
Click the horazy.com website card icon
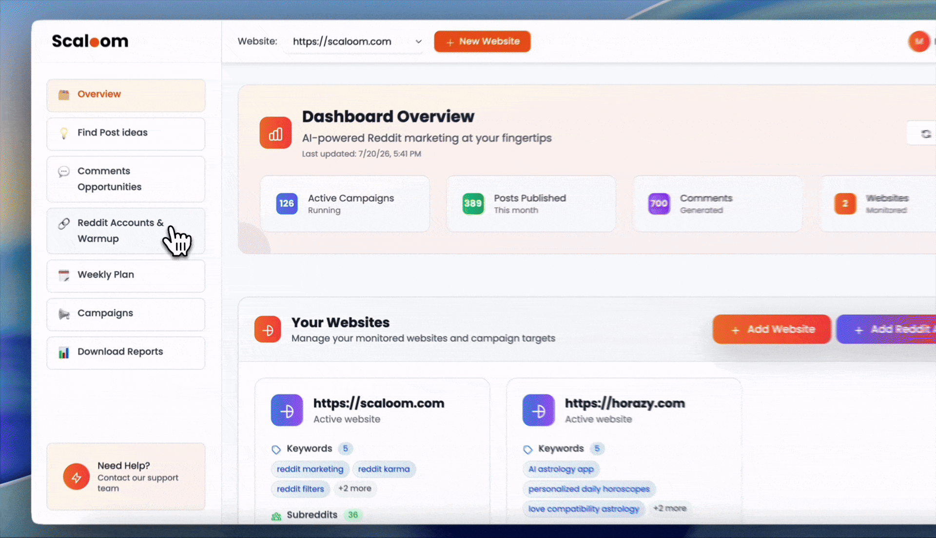click(538, 410)
